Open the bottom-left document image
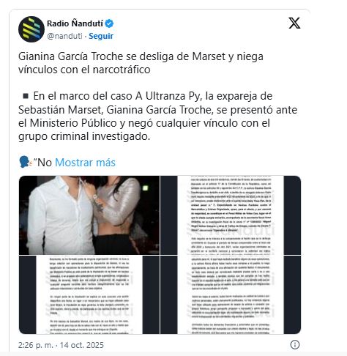Viewport: 347px width, 356px height. [x=89, y=294]
